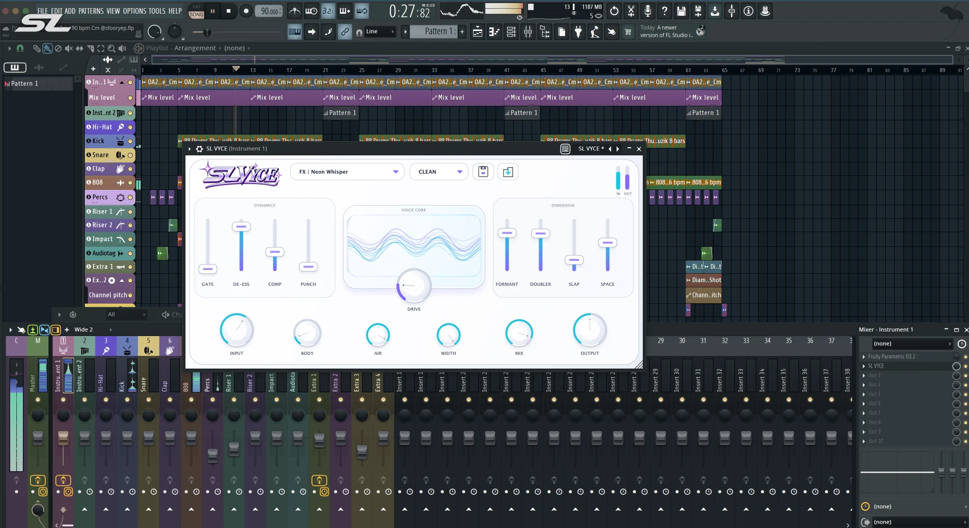Open the PATTERNS menu

[91, 11]
